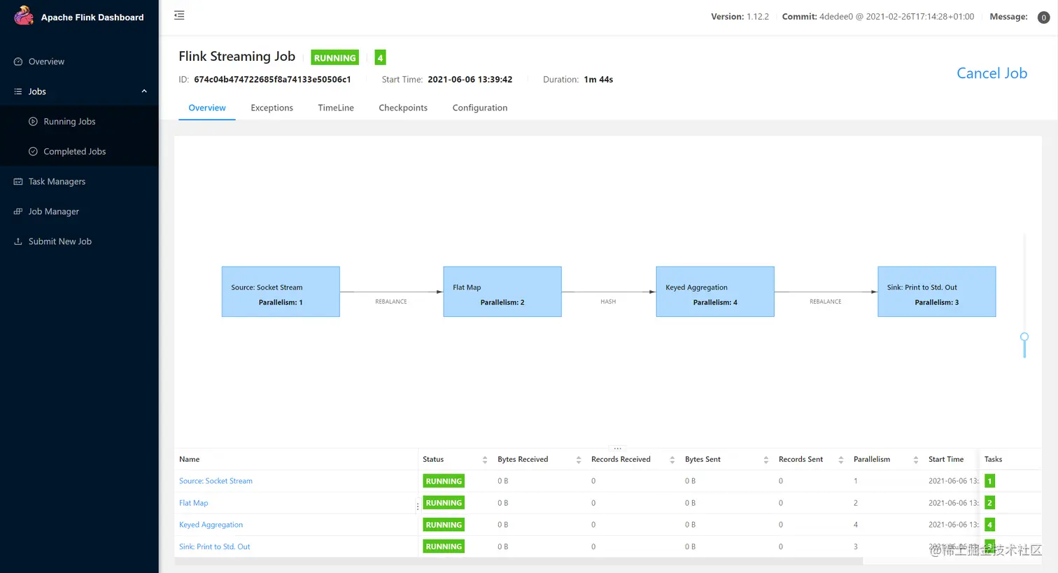This screenshot has height=573, width=1058.
Task: Sort table by Bytes Sent column
Action: [x=766, y=460]
